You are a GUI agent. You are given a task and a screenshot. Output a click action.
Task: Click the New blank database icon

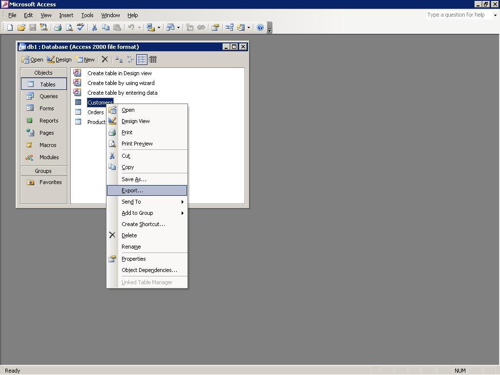click(10, 27)
